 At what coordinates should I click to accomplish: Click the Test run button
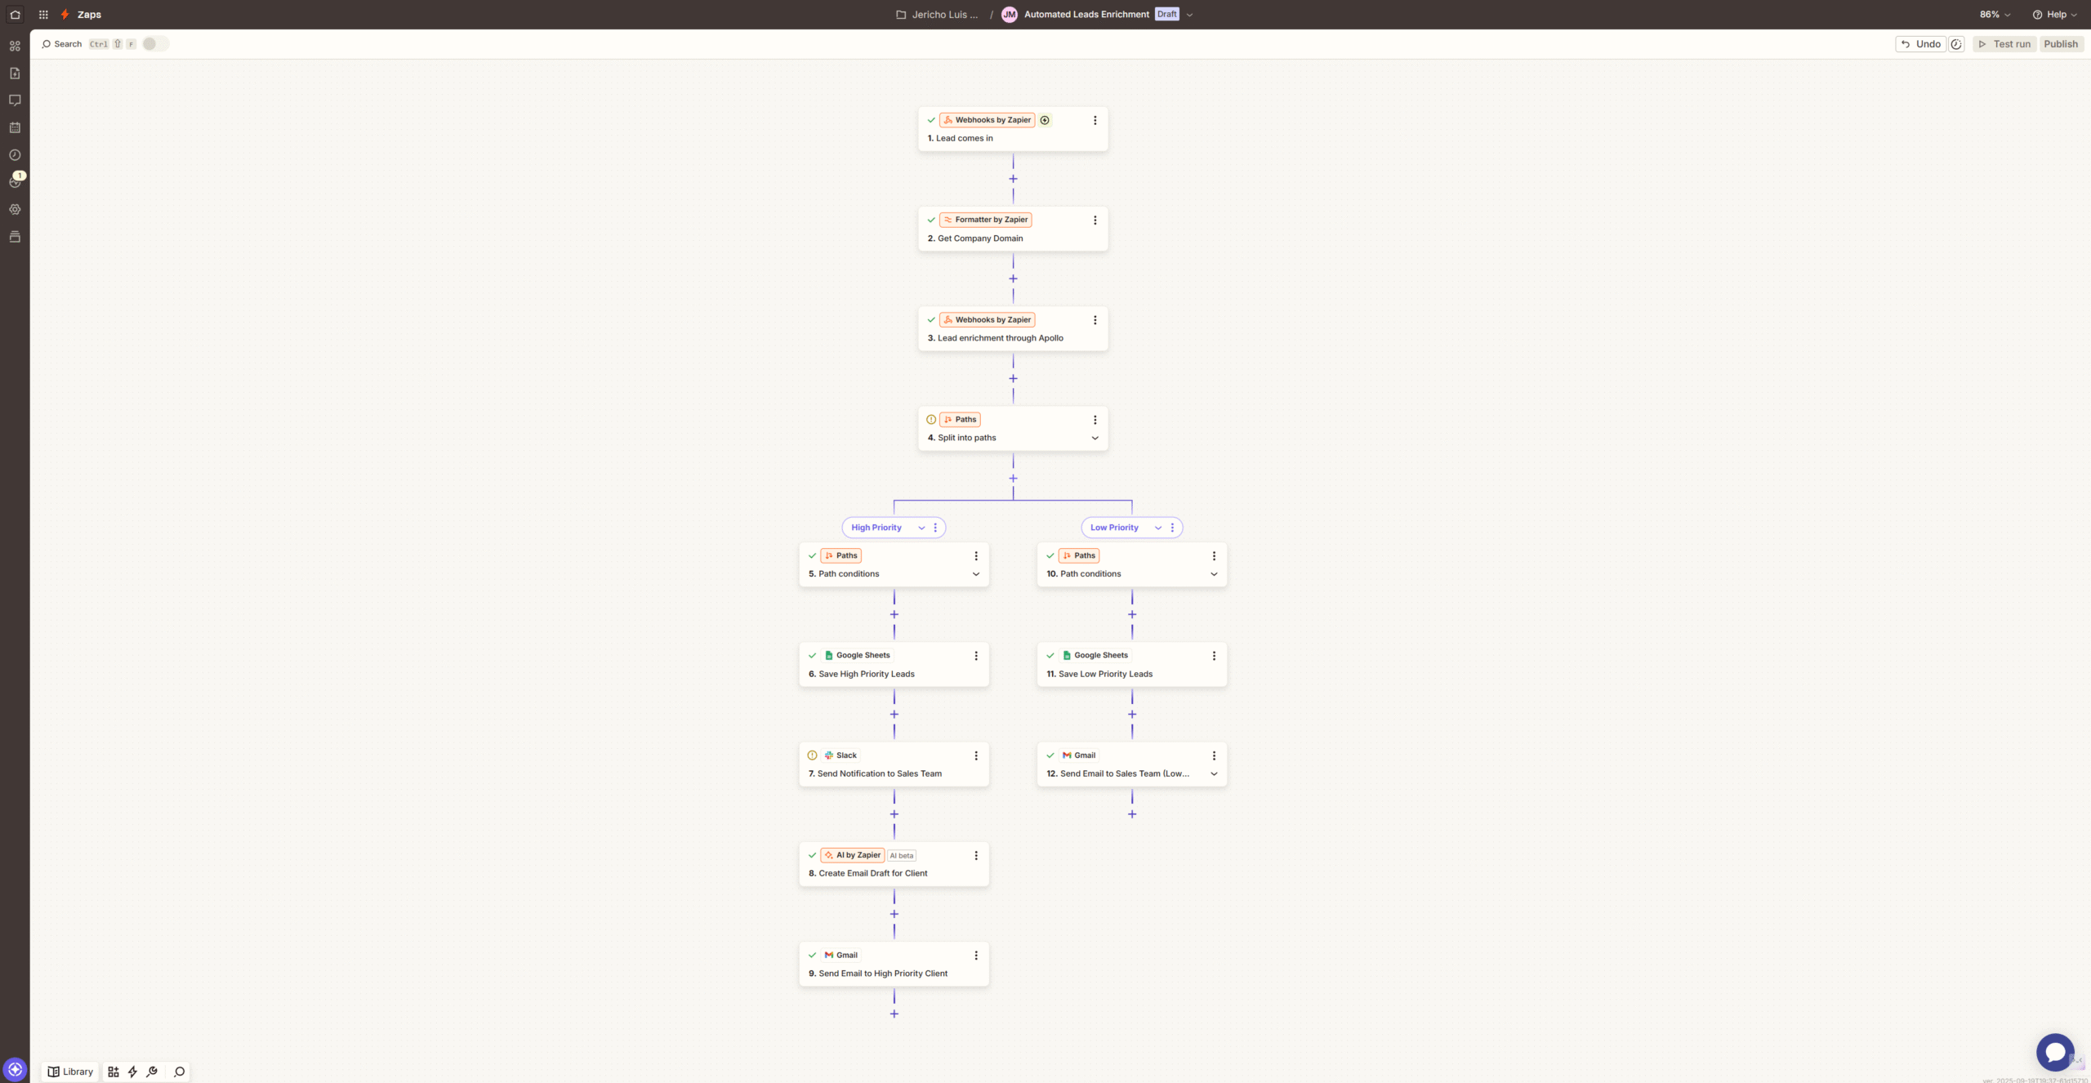pyautogui.click(x=2004, y=44)
